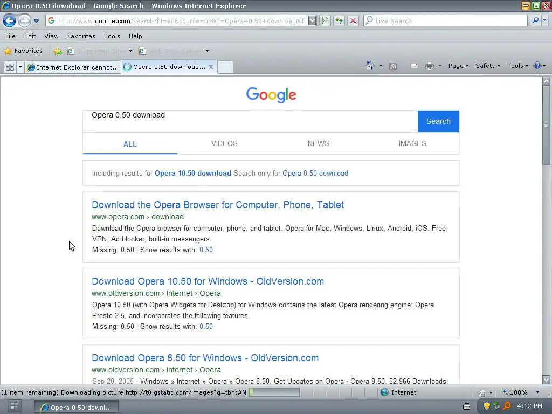Open Download Opera 10.50 for Windows result
The height and width of the screenshot is (414, 552).
[208, 281]
